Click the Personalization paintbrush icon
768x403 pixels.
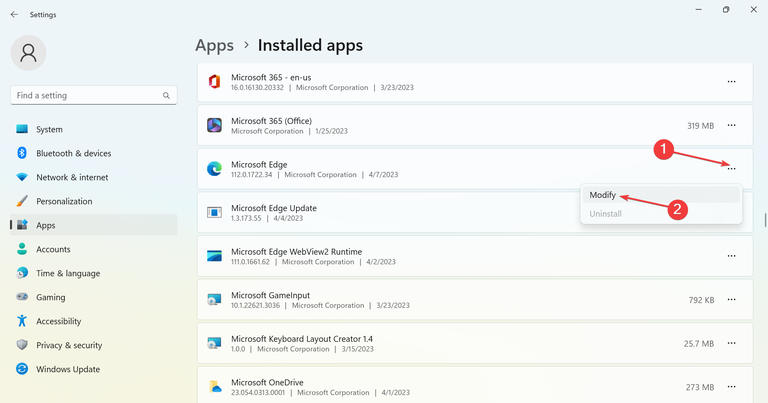point(22,201)
